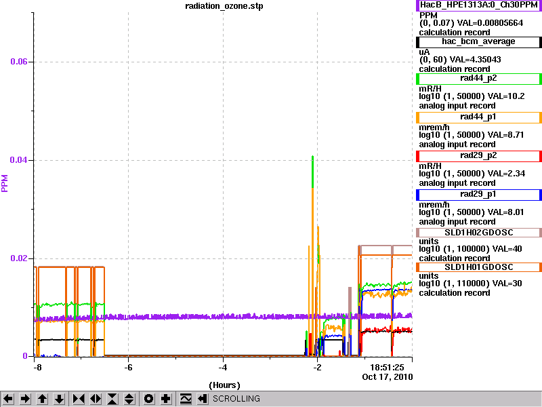Click the -2 hours x-axis tick label
This screenshot has width=542, height=407.
(317, 368)
